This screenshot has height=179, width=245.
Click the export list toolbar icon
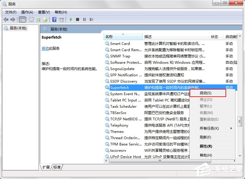[x=45, y=19]
